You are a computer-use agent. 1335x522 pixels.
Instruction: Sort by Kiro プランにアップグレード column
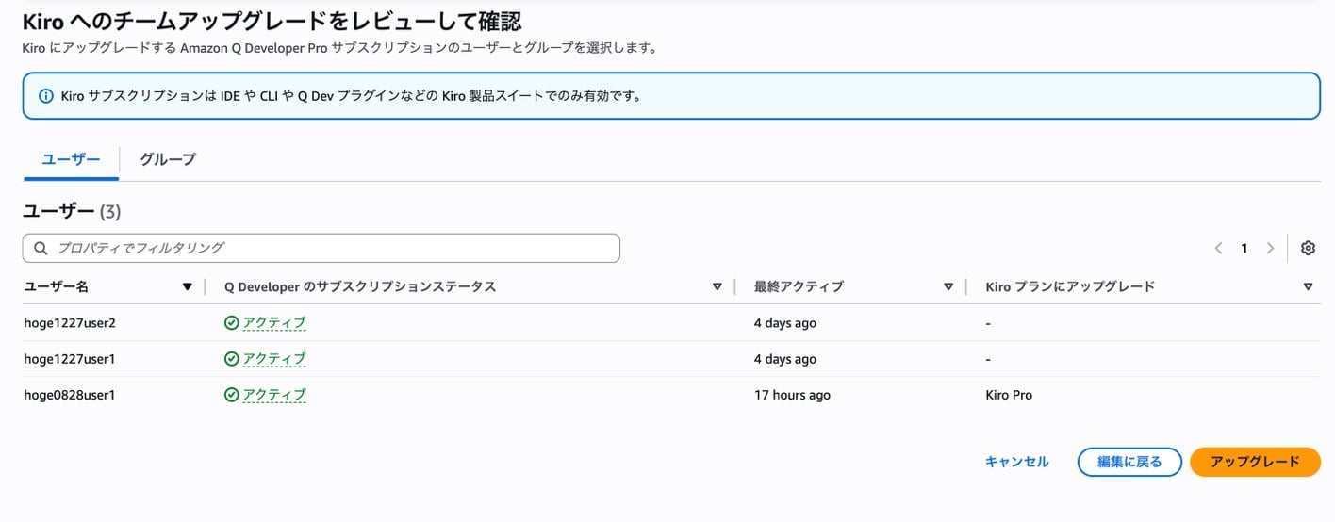tap(1308, 286)
